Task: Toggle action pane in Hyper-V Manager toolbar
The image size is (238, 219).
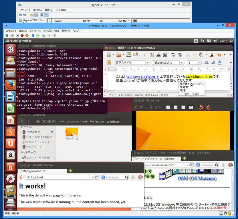Action: [x=47, y=15]
